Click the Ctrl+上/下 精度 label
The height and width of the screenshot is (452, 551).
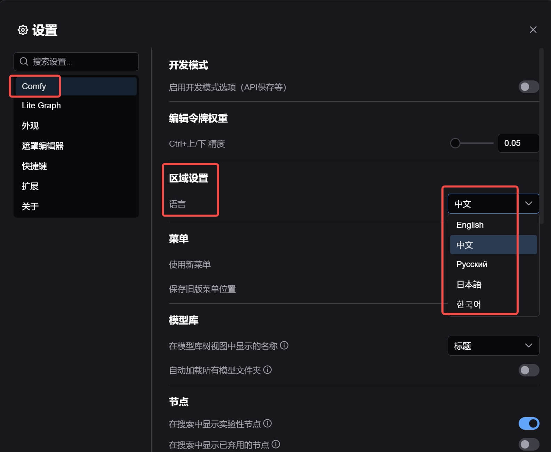pyautogui.click(x=197, y=144)
